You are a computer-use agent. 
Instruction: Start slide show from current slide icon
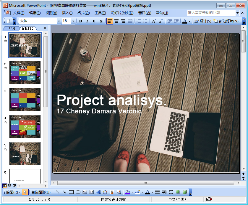pos(14,186)
